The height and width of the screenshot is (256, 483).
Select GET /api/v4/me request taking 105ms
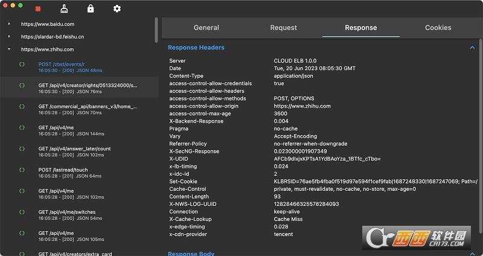79,236
